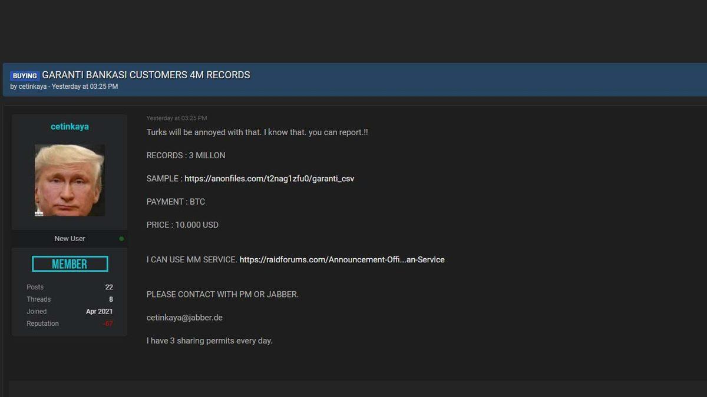This screenshot has width=707, height=397.
Task: Click the post timestamp above the message
Action: [x=176, y=118]
